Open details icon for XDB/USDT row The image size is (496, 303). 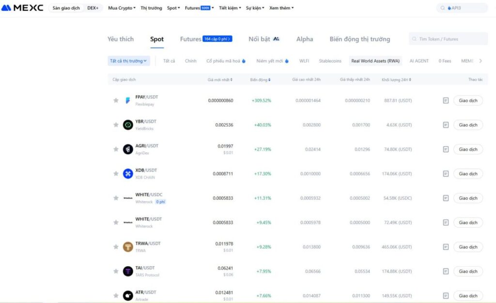pos(446,174)
